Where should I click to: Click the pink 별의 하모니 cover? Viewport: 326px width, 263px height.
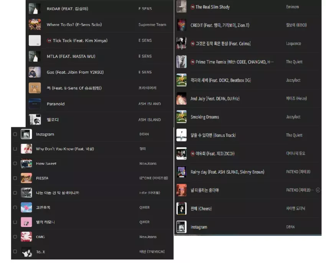(x=26, y=222)
